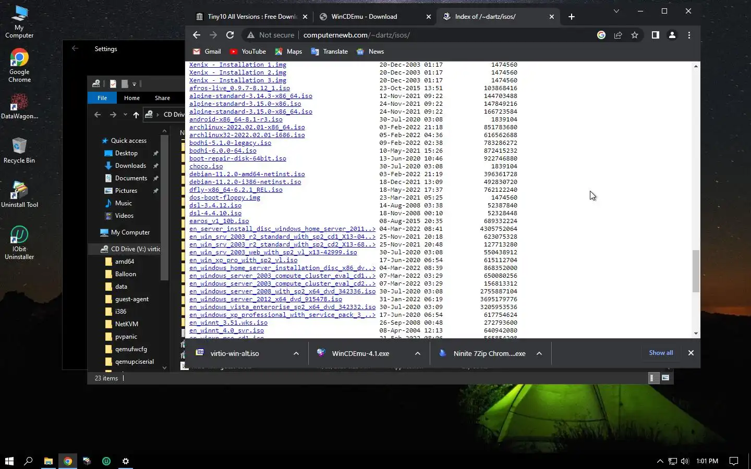The height and width of the screenshot is (469, 751).
Task: Open Pictures in File Explorer sidebar
Action: (126, 191)
